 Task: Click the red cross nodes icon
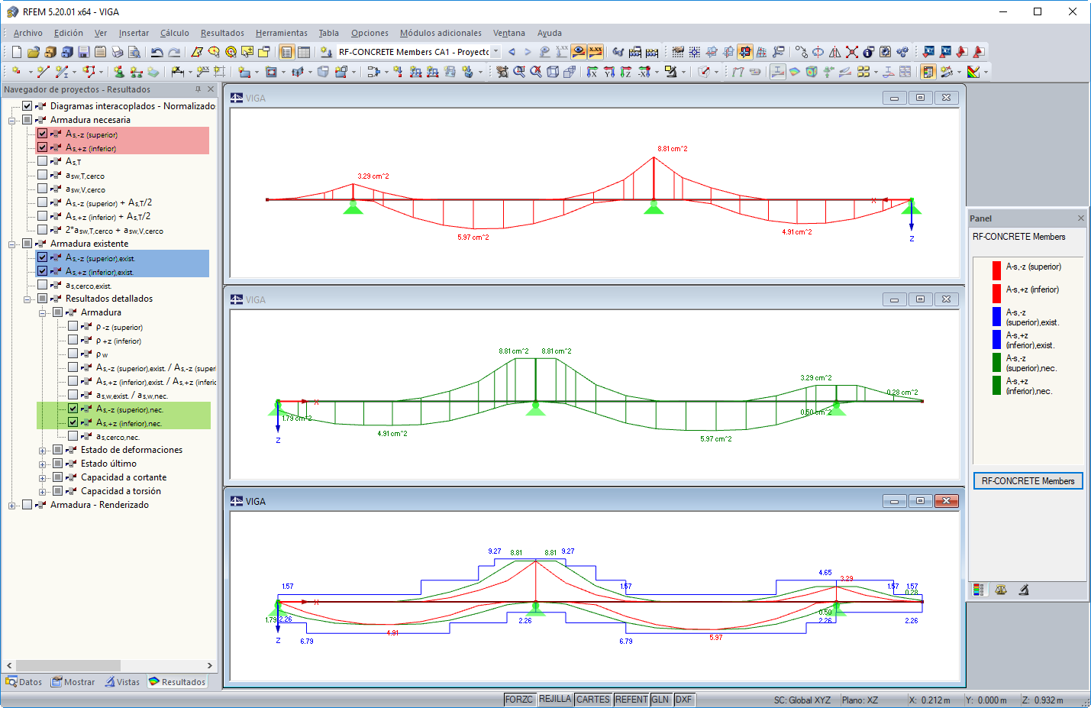[852, 52]
